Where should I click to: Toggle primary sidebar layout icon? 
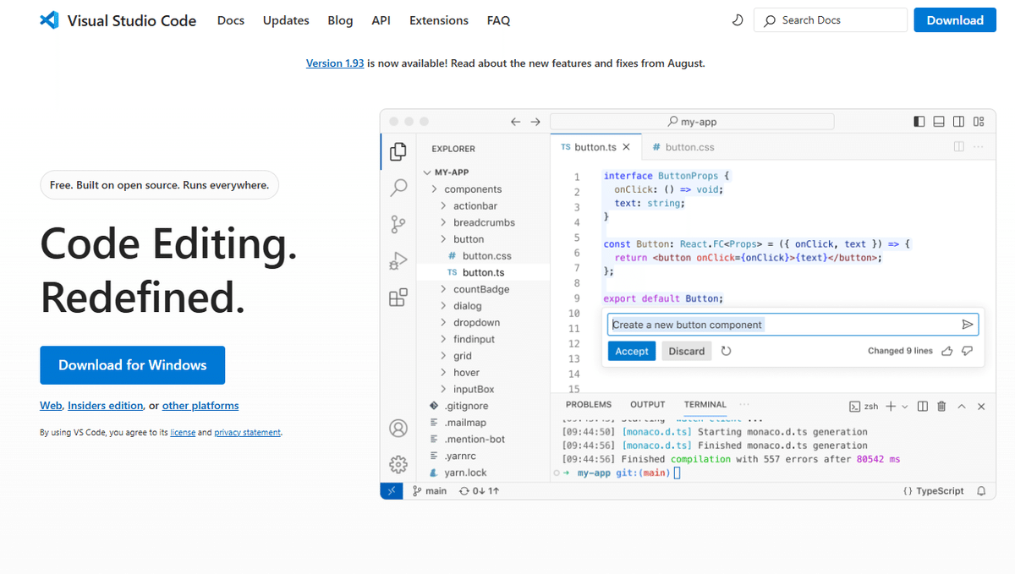[x=919, y=122]
